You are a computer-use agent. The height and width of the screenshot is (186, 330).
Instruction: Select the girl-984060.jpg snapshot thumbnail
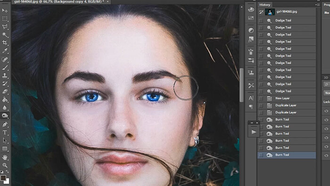tap(270, 12)
